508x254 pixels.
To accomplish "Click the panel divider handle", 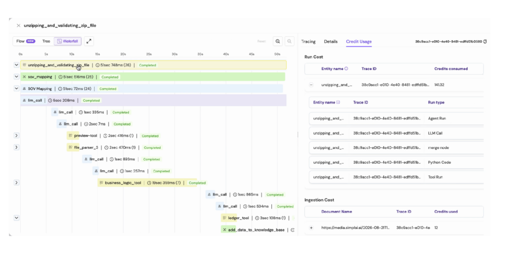I will click(x=298, y=134).
